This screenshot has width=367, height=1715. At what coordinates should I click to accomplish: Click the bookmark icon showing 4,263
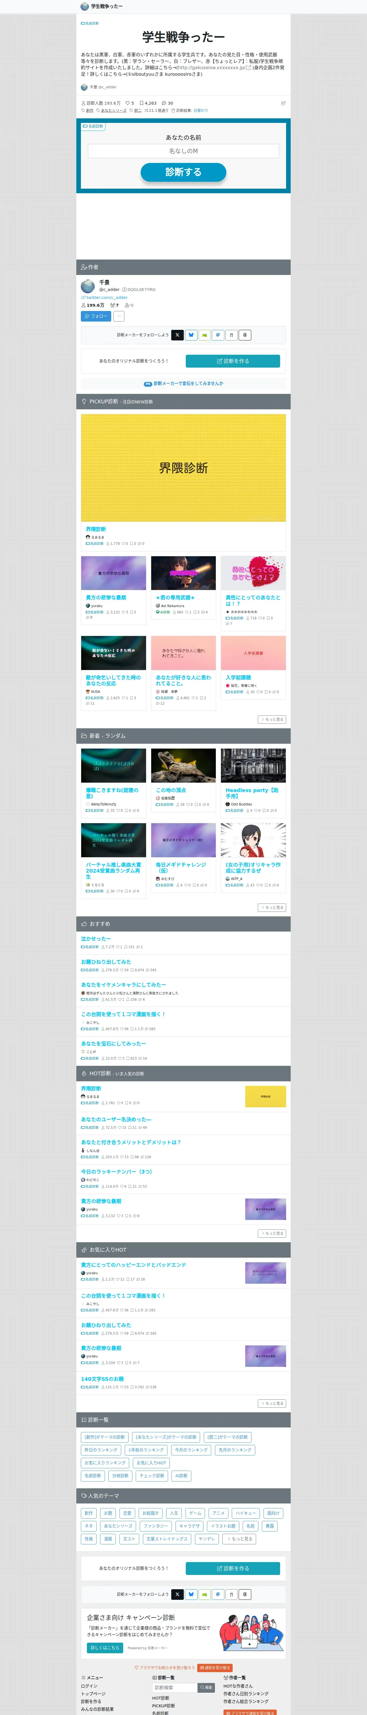[148, 103]
